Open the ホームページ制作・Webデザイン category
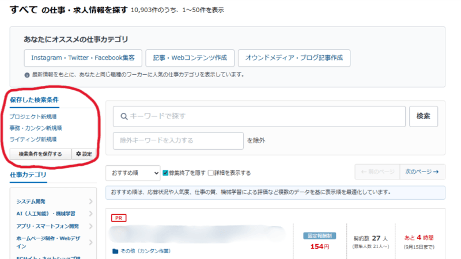 [48, 242]
